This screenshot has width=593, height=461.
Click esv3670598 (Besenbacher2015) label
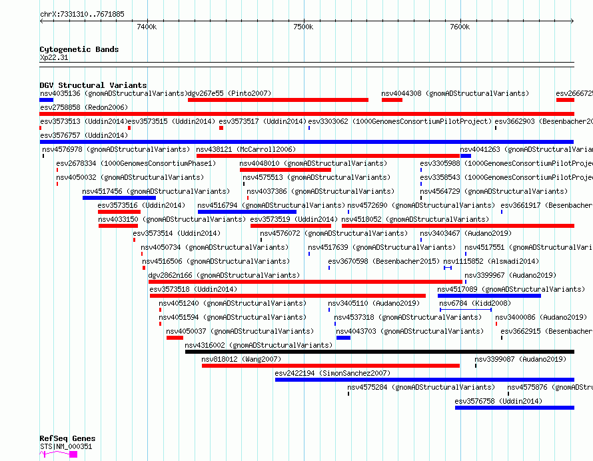point(384,261)
